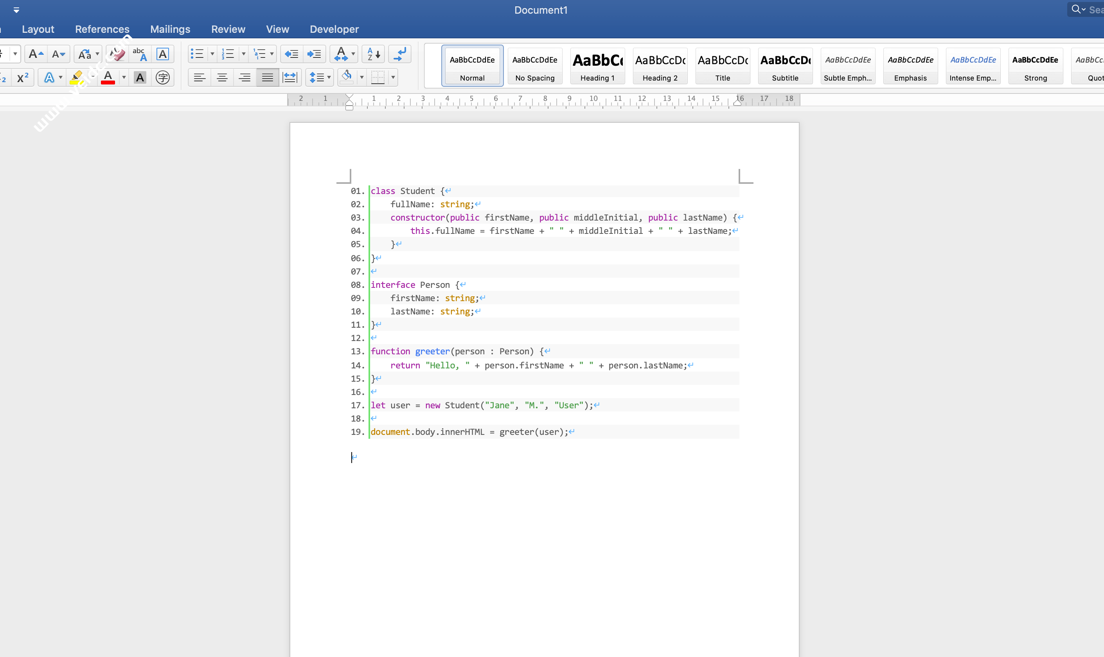Click the numbered list icon
The width and height of the screenshot is (1104, 657).
point(228,54)
